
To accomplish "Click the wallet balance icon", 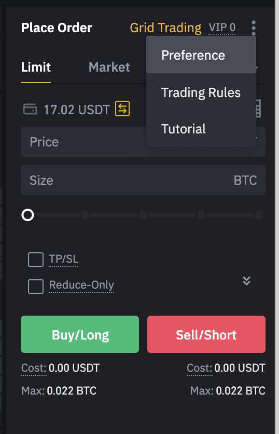I will click(30, 109).
